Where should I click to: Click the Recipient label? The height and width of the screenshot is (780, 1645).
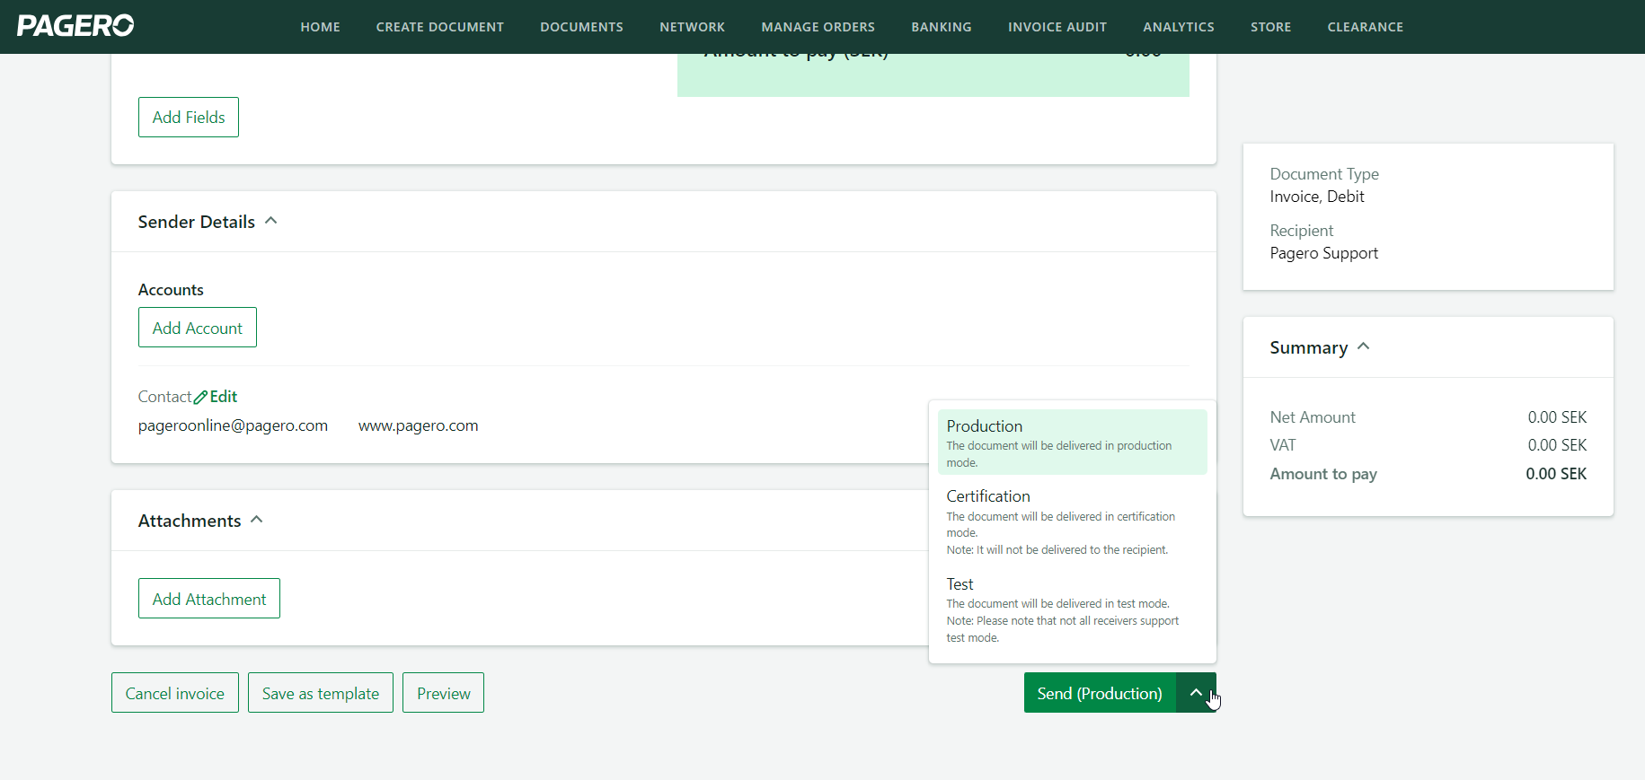point(1301,231)
